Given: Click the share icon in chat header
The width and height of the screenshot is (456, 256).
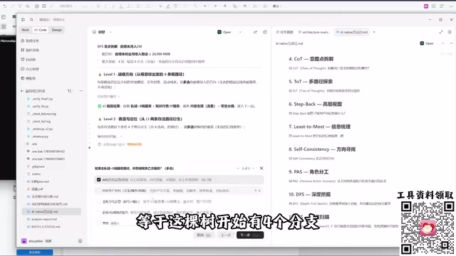Looking at the screenshot, I should pos(255,32).
